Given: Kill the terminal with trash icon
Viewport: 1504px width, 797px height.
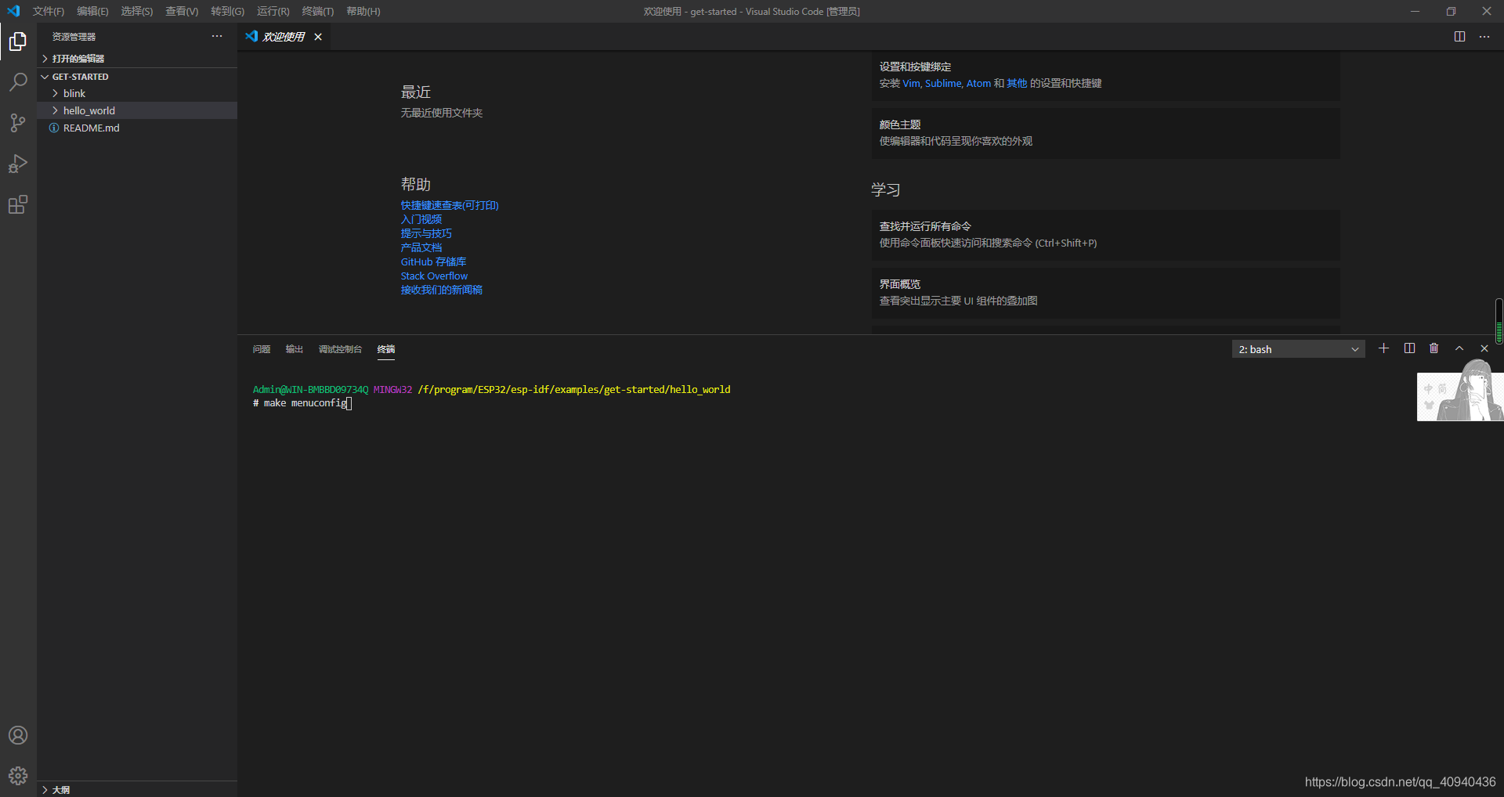Looking at the screenshot, I should 1434,348.
